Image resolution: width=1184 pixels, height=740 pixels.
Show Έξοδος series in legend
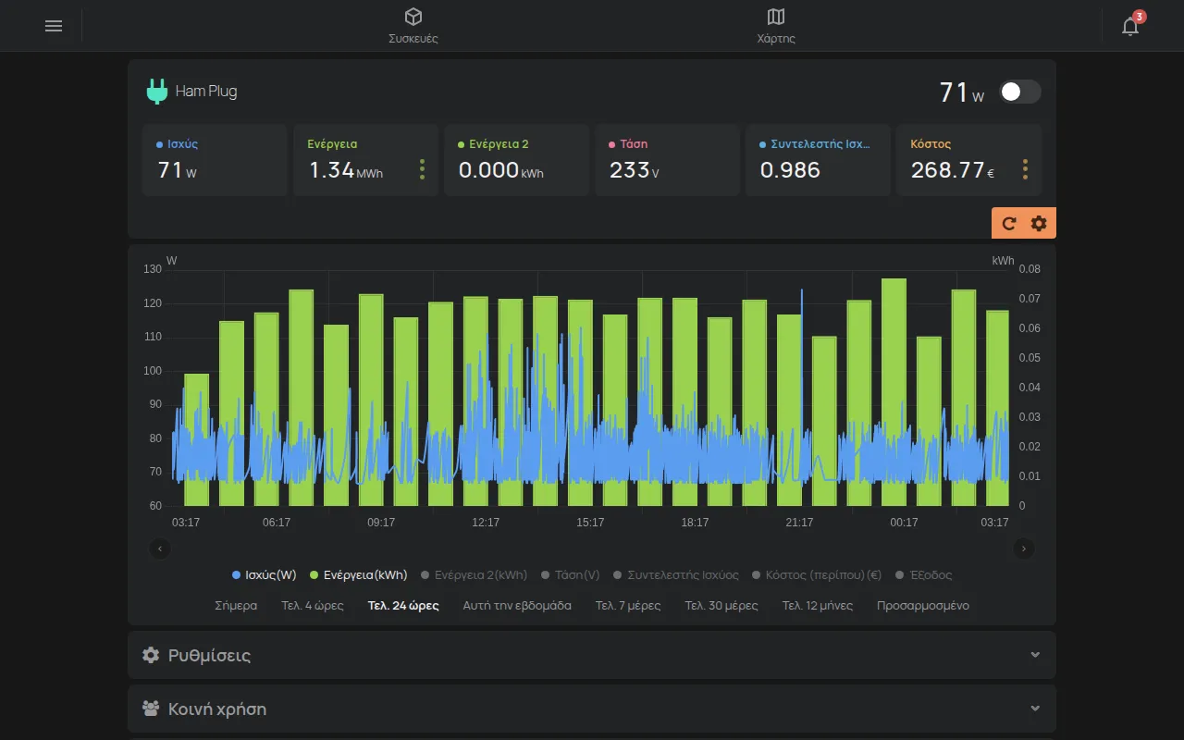pos(923,574)
